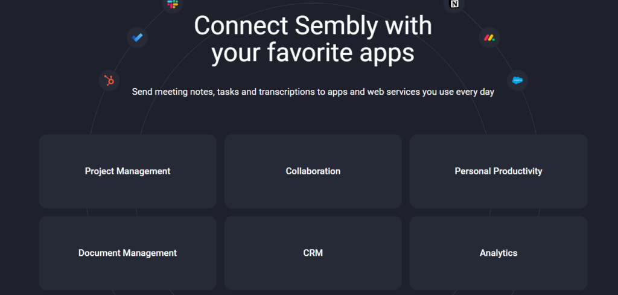Screen dimensions: 618x295
Task: Select the Collaboration integrations card
Action: tap(313, 171)
